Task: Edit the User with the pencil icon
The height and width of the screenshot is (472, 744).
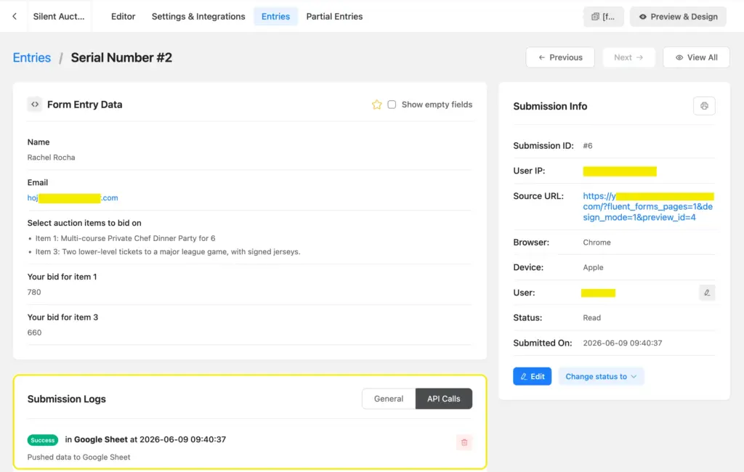Action: 707,293
